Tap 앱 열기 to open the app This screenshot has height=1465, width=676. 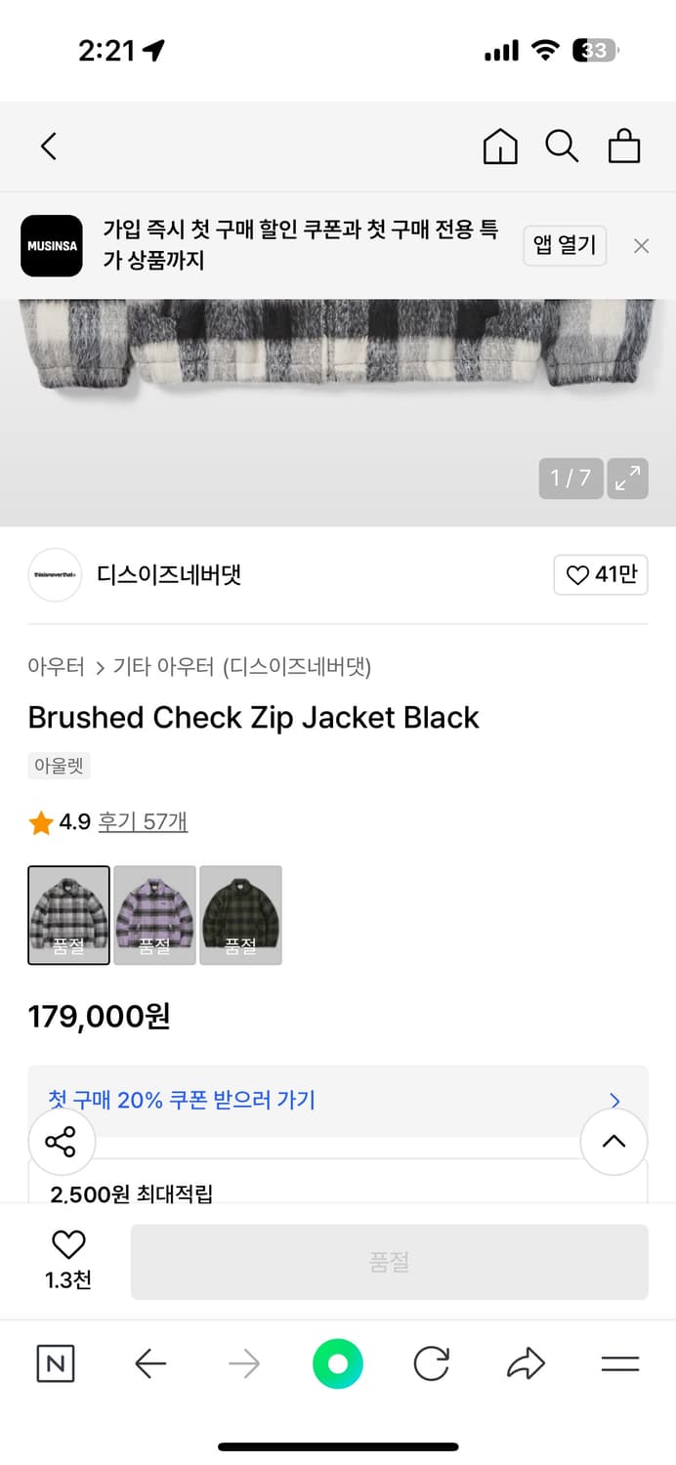[565, 245]
